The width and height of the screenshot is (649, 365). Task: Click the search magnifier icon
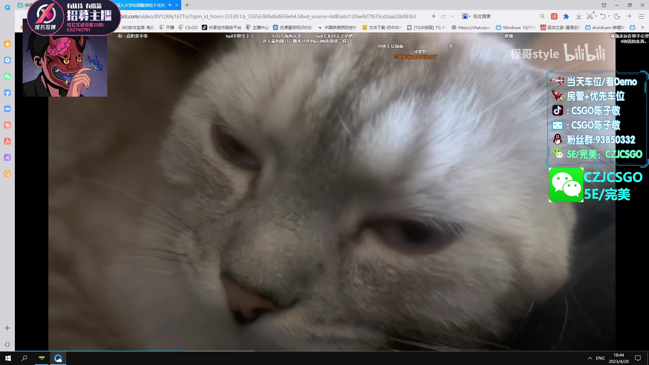point(543,16)
